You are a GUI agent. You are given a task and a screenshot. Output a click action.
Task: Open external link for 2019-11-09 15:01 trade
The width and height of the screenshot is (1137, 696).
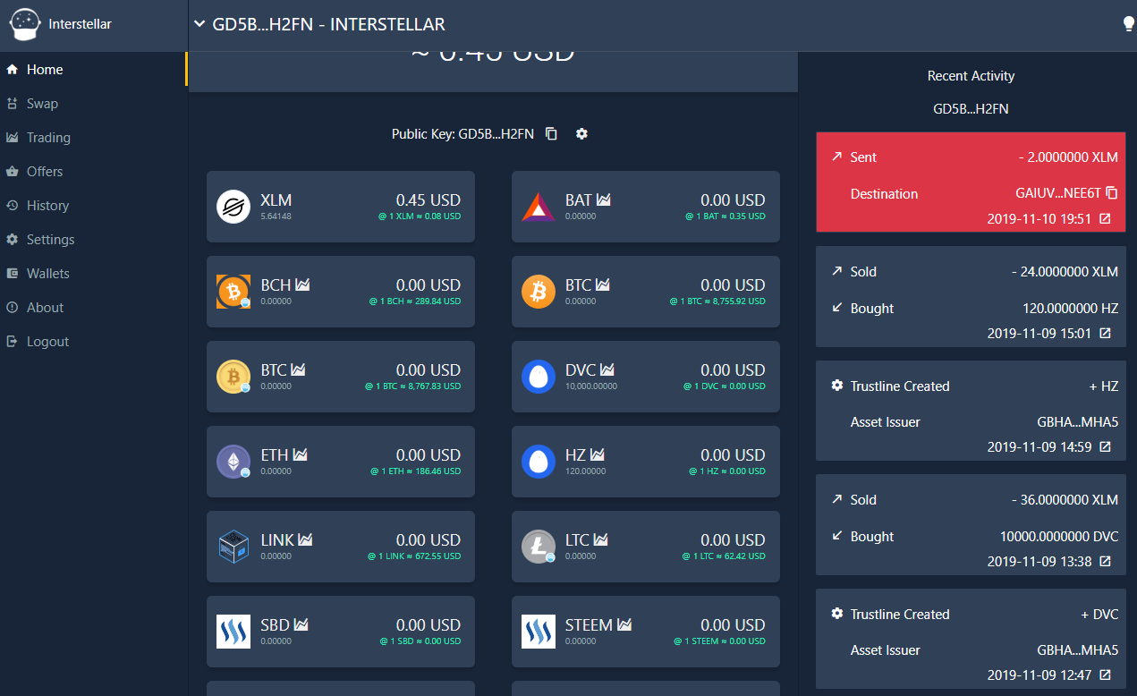click(1105, 334)
